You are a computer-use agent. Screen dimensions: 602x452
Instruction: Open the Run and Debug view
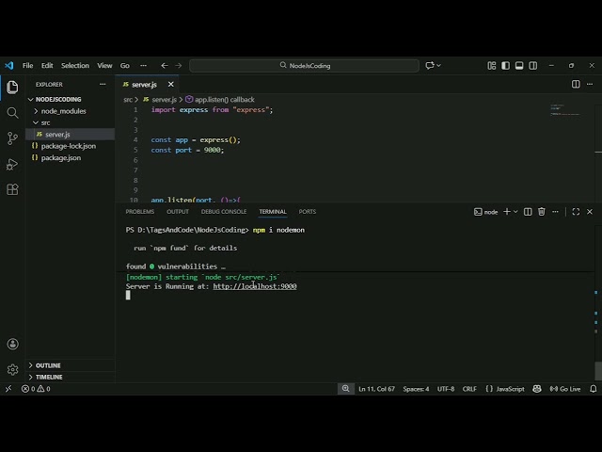click(12, 164)
